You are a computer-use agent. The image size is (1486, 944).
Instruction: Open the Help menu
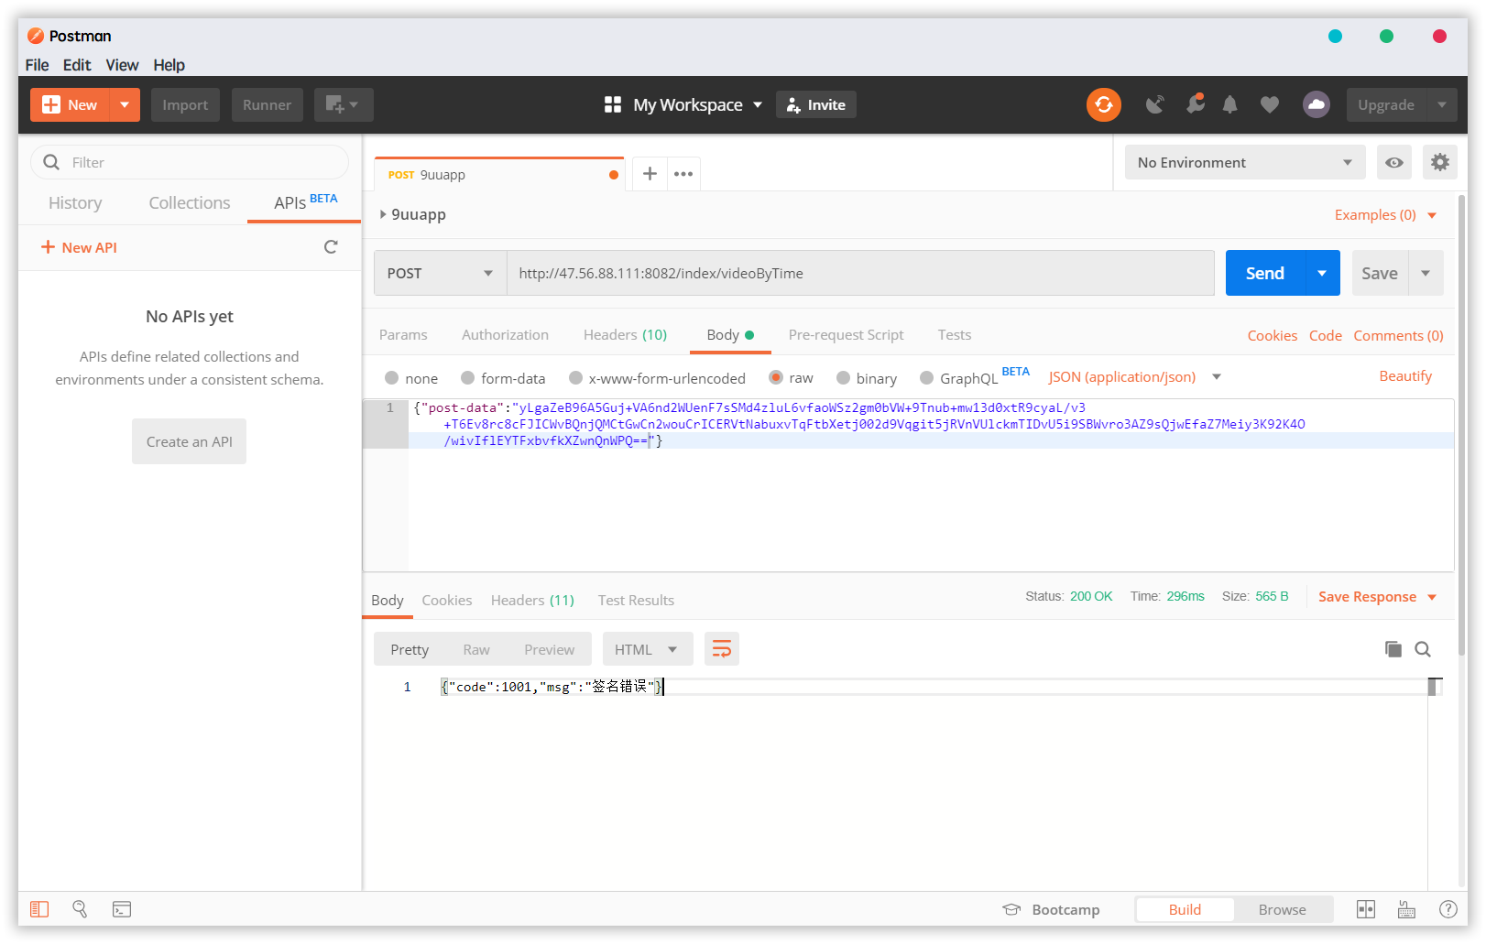(x=169, y=65)
